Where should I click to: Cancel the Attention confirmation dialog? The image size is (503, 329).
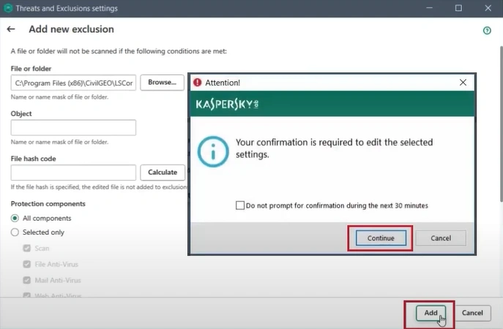[x=441, y=238]
